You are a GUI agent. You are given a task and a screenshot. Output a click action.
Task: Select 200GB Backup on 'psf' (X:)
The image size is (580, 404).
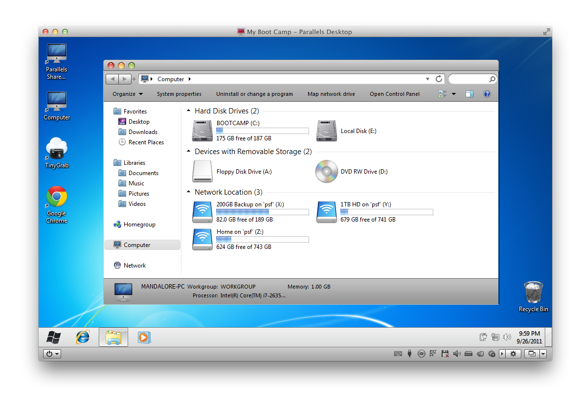(250, 212)
